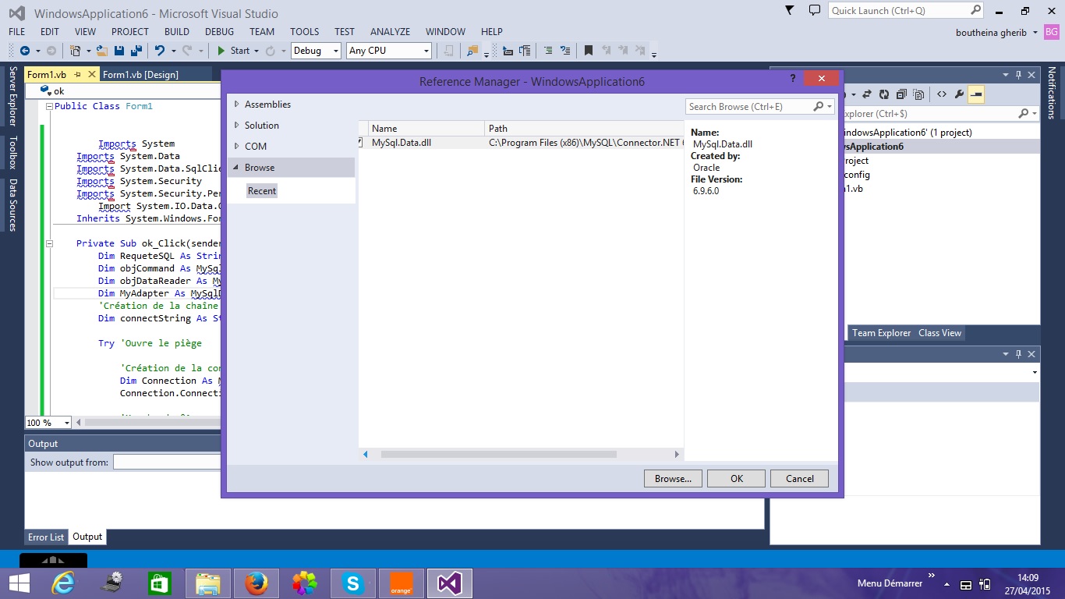The height and width of the screenshot is (599, 1065).
Task: Open the TOOLS menu
Action: [304, 32]
